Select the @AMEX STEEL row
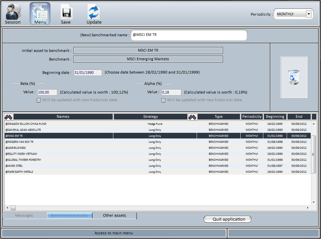This screenshot has width=321, height=239. tap(158, 166)
